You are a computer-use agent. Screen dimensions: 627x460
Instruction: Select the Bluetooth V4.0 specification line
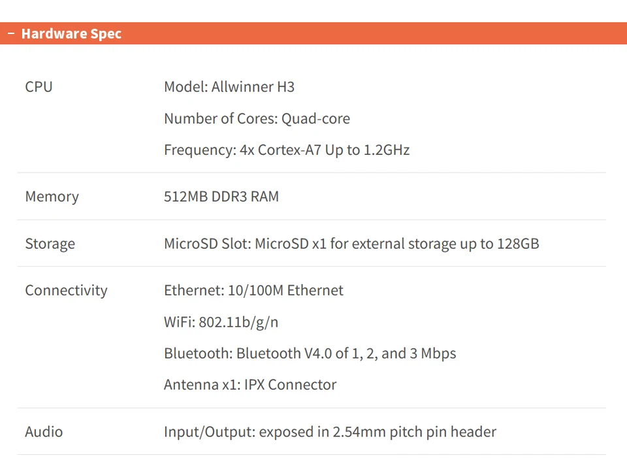coord(310,353)
